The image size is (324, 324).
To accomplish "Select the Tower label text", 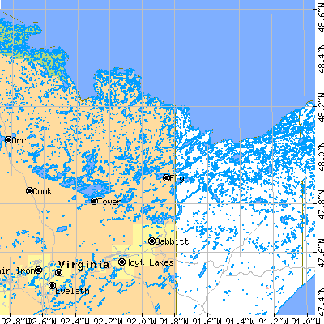I will (x=109, y=202).
